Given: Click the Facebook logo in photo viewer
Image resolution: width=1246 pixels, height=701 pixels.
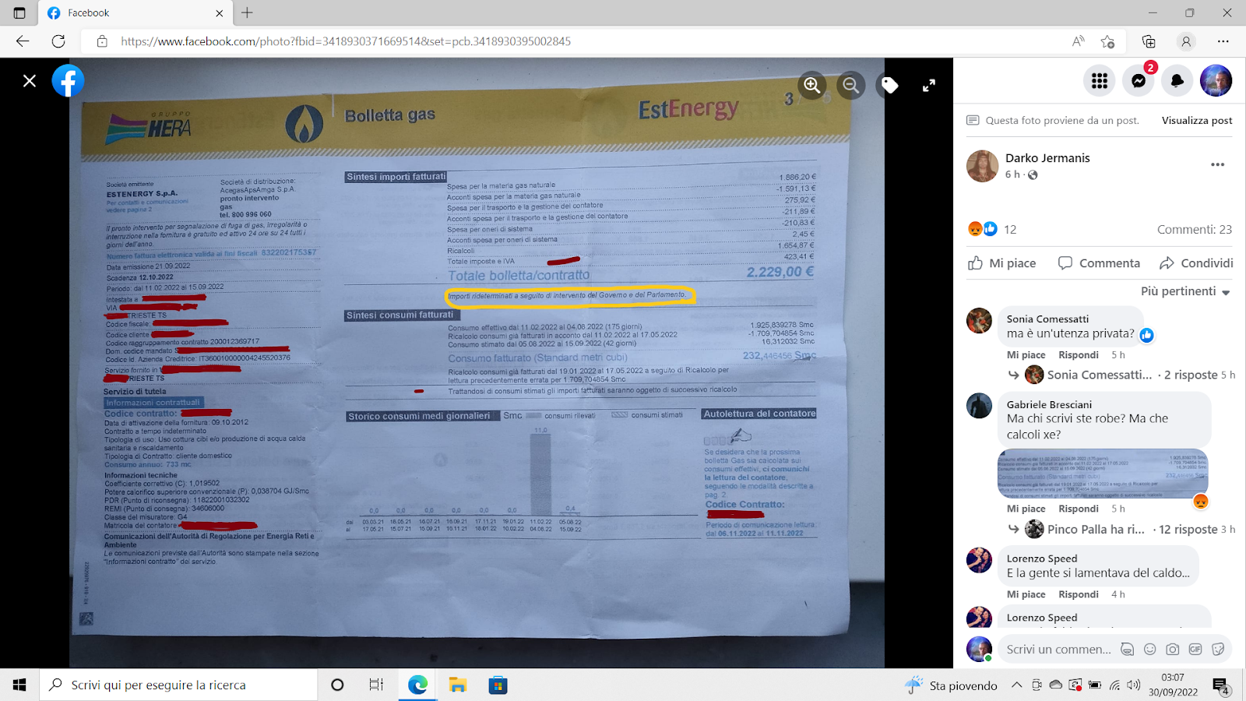Looking at the screenshot, I should tap(69, 81).
